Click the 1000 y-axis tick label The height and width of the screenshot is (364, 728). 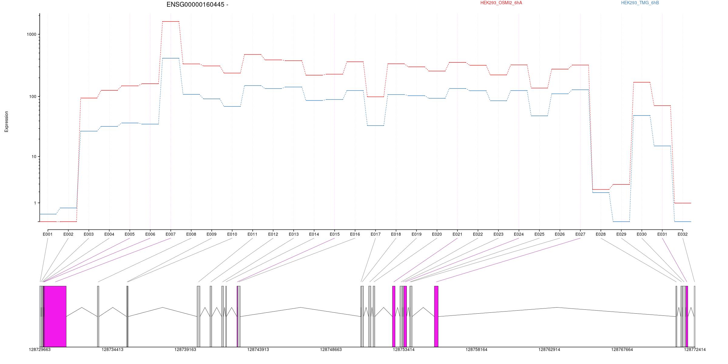click(32, 35)
